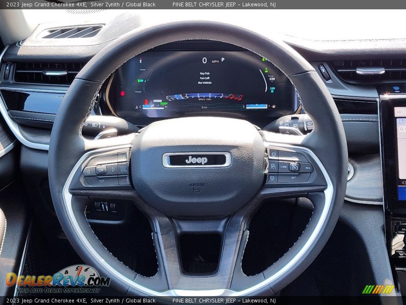This screenshot has height=305, width=406.
Task: Click the 9 mi odometer reading
Action: click(x=204, y=107)
